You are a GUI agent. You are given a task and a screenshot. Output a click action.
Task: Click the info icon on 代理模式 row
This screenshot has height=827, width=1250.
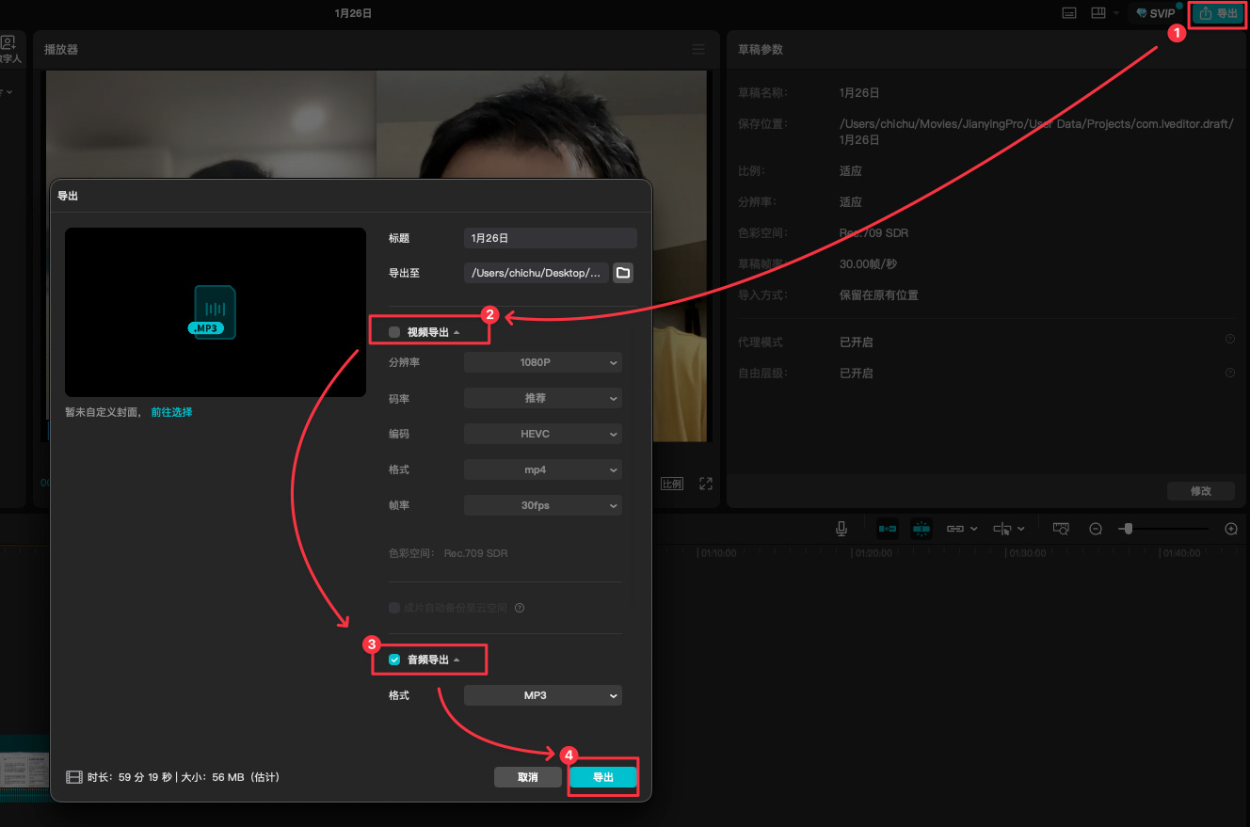[x=1230, y=339]
